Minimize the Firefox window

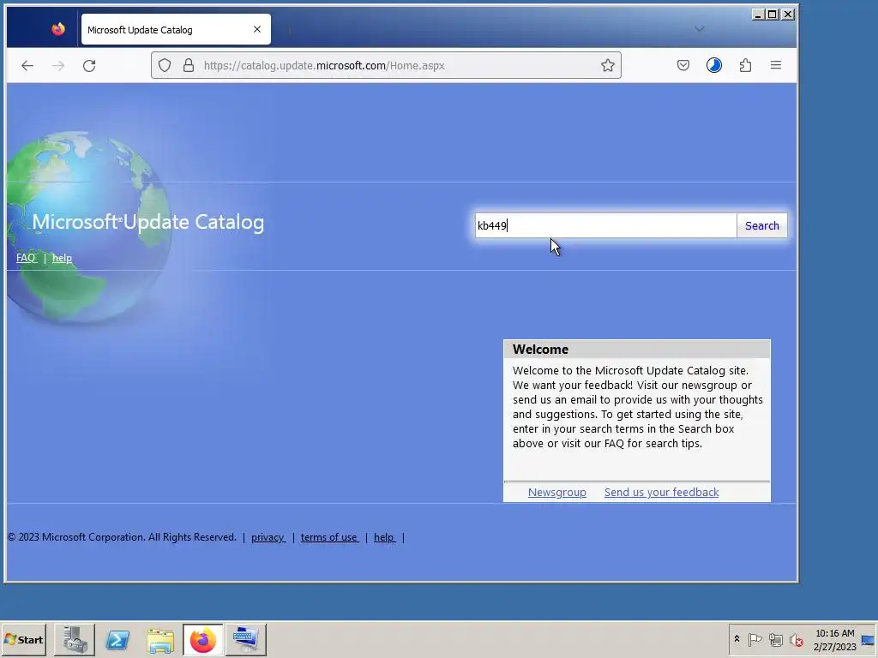(758, 15)
